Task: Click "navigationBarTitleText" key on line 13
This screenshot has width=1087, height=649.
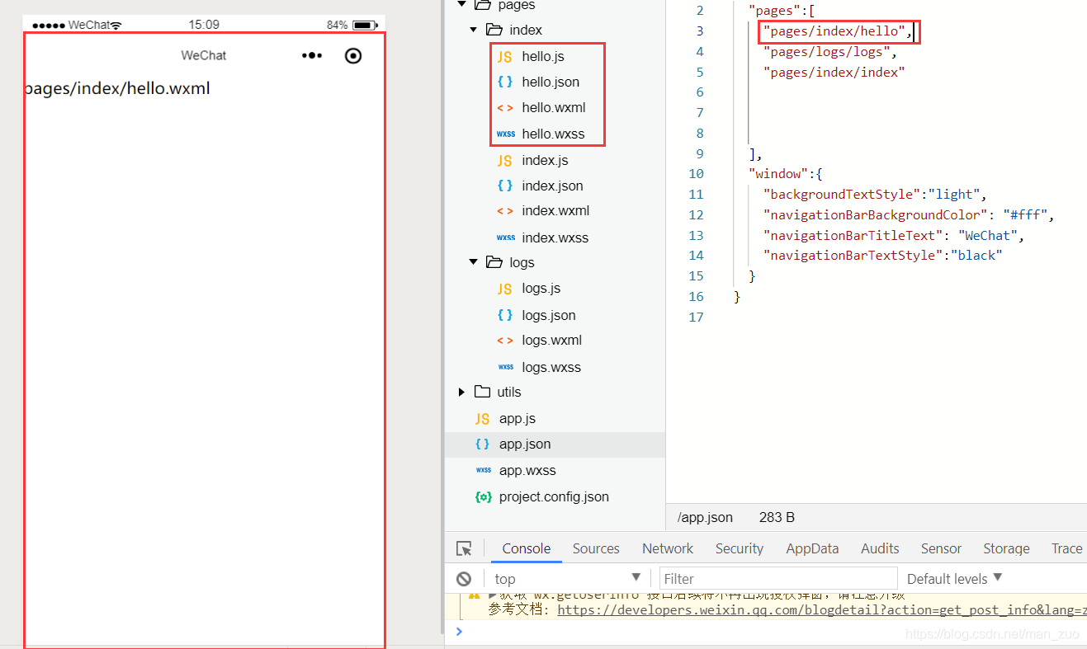Action: coord(853,235)
